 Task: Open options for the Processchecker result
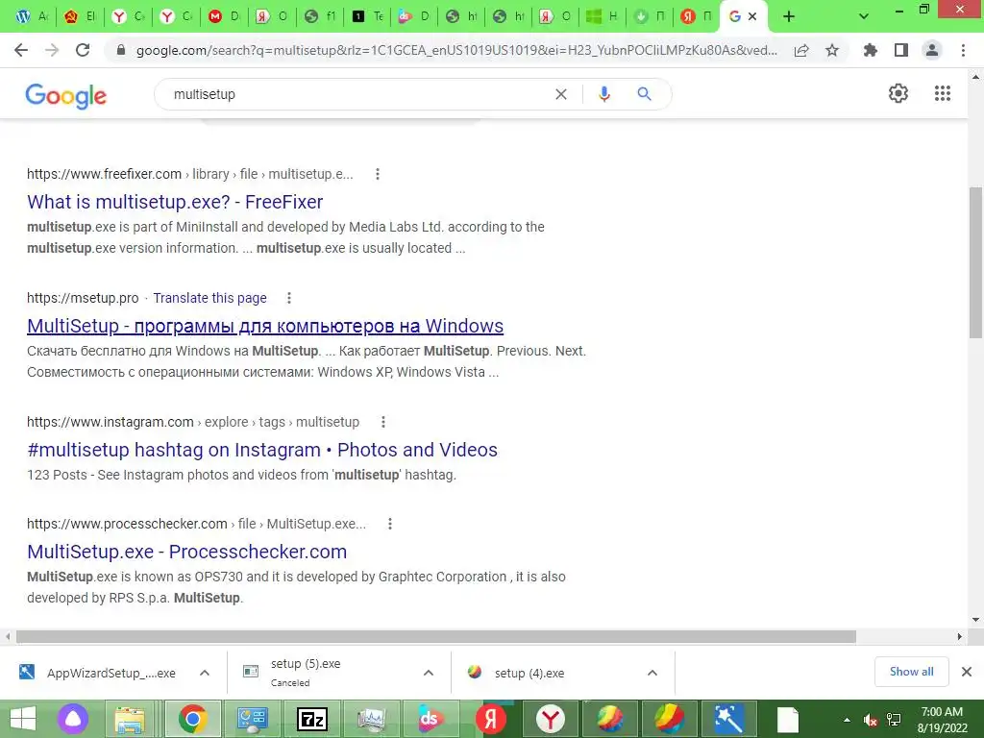point(390,524)
